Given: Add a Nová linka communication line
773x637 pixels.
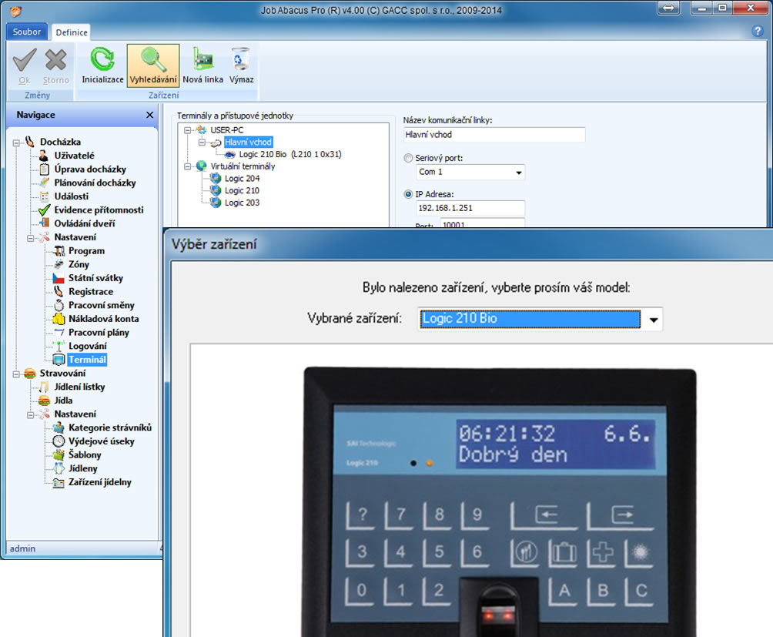Looking at the screenshot, I should click(203, 65).
